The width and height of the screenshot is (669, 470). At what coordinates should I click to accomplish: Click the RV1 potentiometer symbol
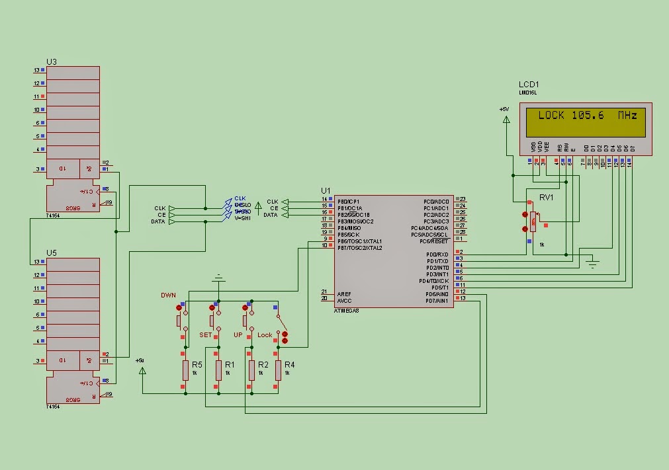coord(533,222)
